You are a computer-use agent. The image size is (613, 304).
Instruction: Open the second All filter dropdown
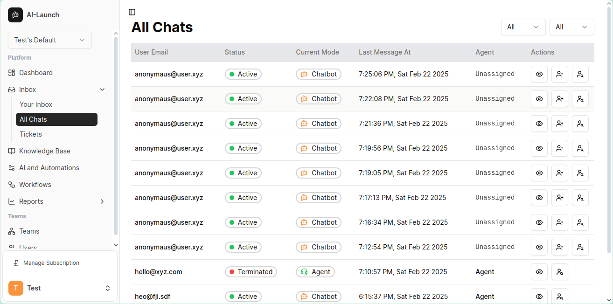point(572,27)
